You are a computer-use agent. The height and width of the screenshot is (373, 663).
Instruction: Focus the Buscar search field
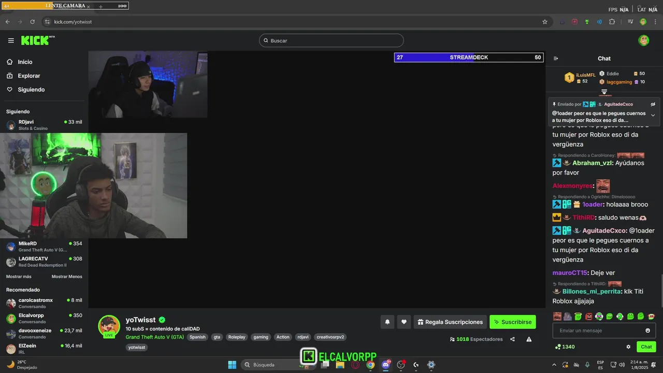point(331,40)
